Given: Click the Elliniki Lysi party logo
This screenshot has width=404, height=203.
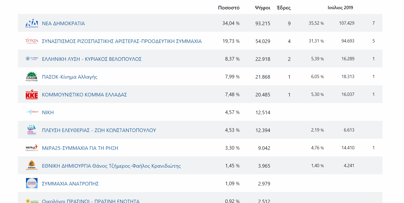Looking at the screenshot, I should click(x=32, y=59).
